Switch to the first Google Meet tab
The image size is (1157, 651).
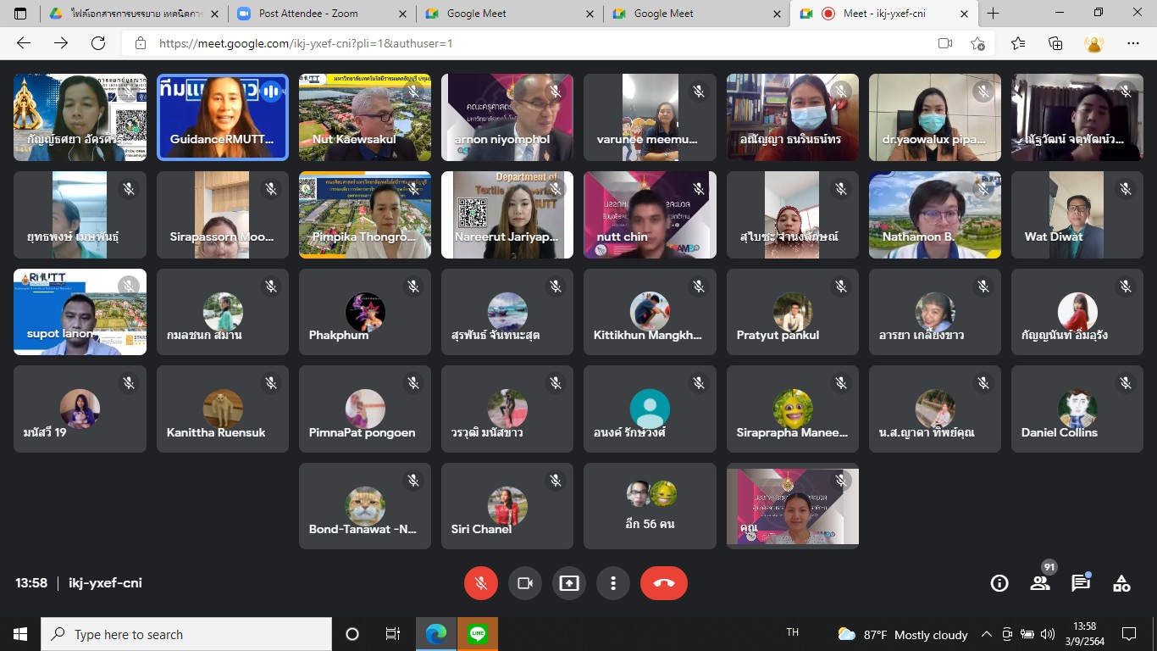pos(477,14)
